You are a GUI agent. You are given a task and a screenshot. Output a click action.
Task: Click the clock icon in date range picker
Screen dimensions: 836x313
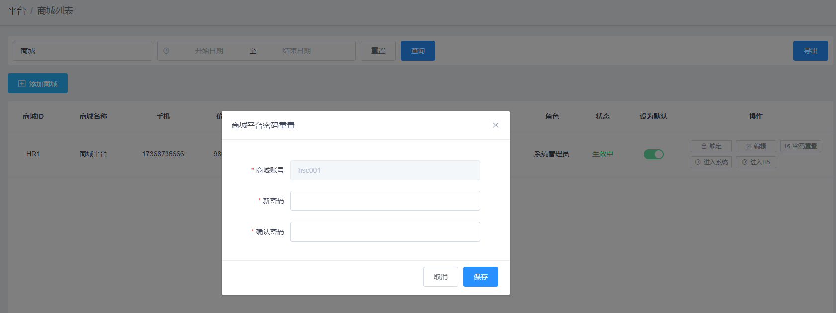[x=167, y=51]
